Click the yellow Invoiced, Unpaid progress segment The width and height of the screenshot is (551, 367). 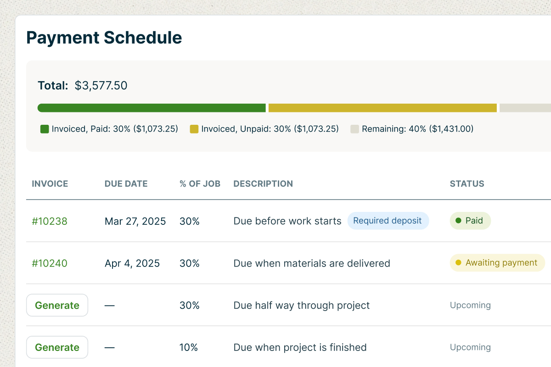tap(382, 108)
